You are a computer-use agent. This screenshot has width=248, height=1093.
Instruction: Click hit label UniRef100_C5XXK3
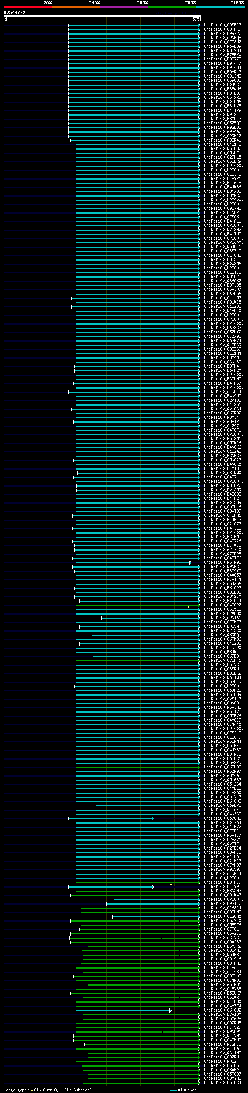coord(222,98)
